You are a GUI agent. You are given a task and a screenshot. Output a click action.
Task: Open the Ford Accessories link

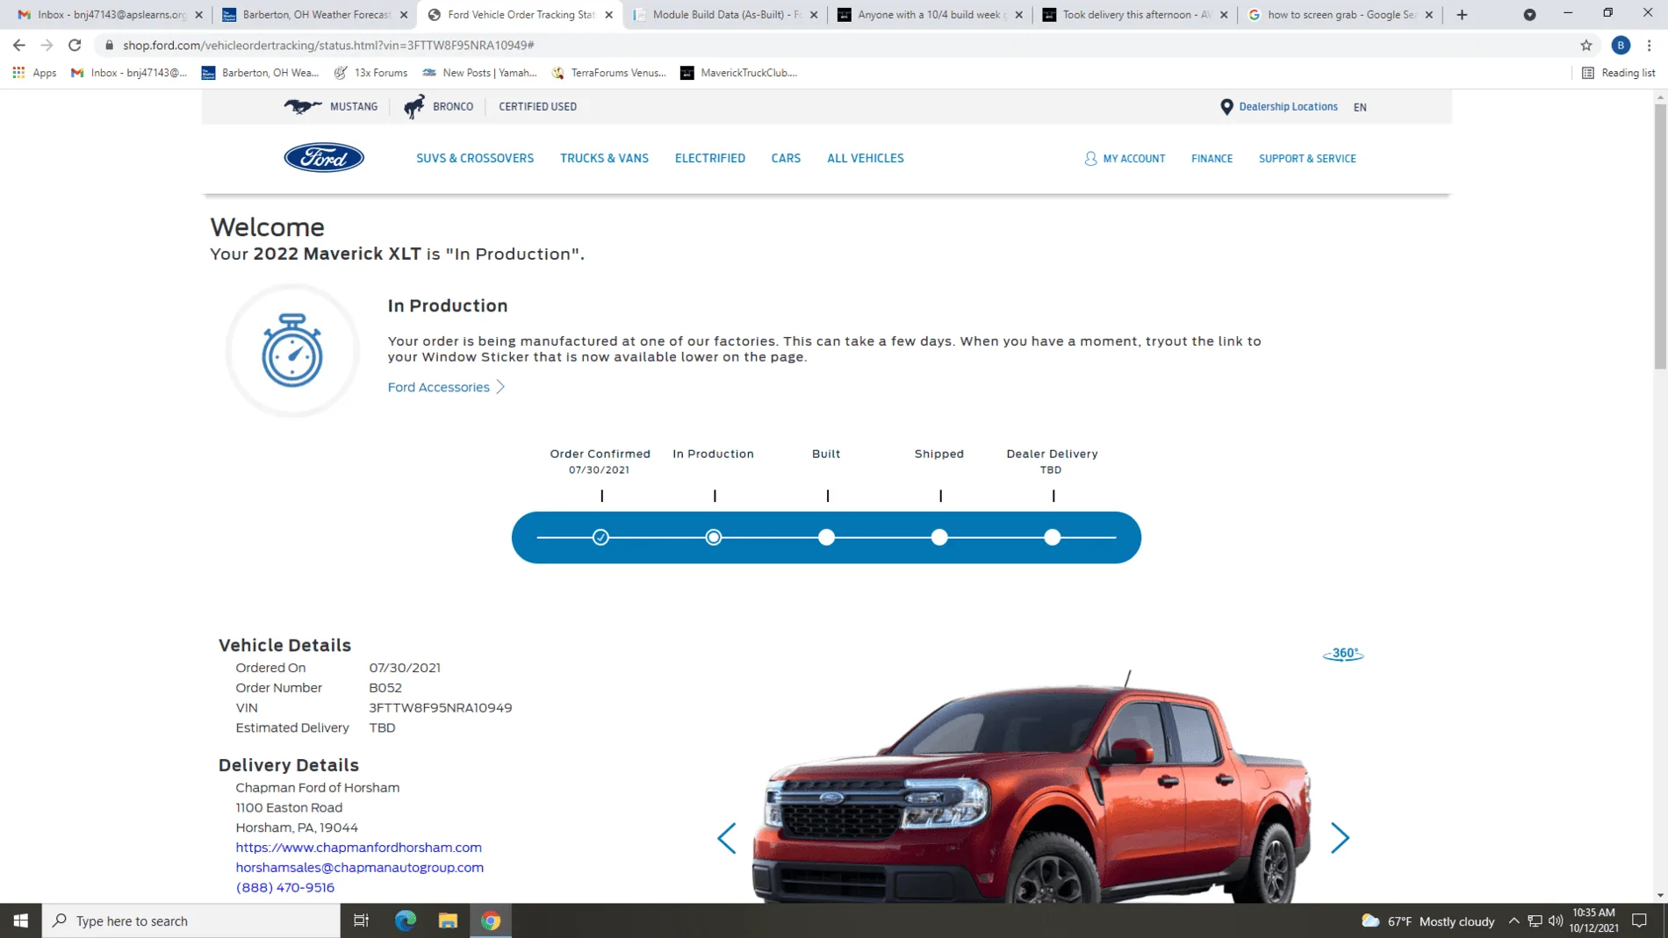tap(439, 387)
